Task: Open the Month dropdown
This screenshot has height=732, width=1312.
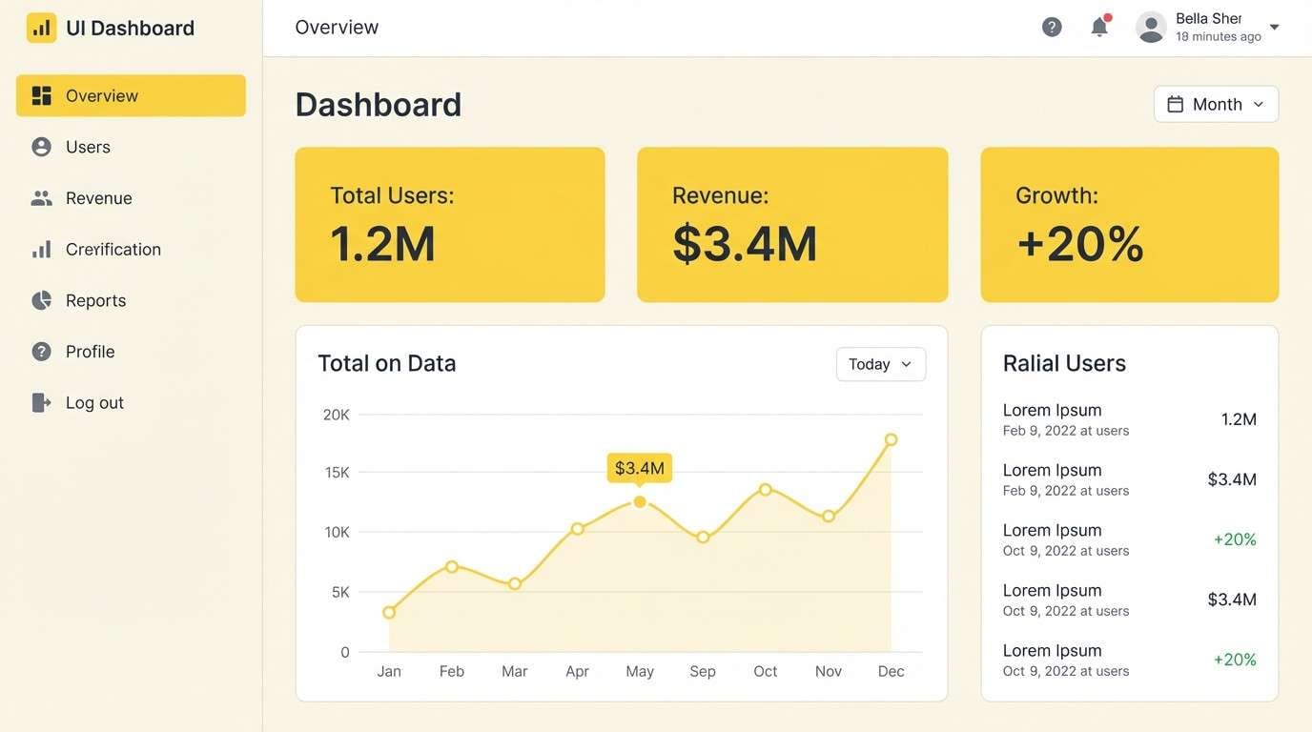Action: click(x=1217, y=103)
